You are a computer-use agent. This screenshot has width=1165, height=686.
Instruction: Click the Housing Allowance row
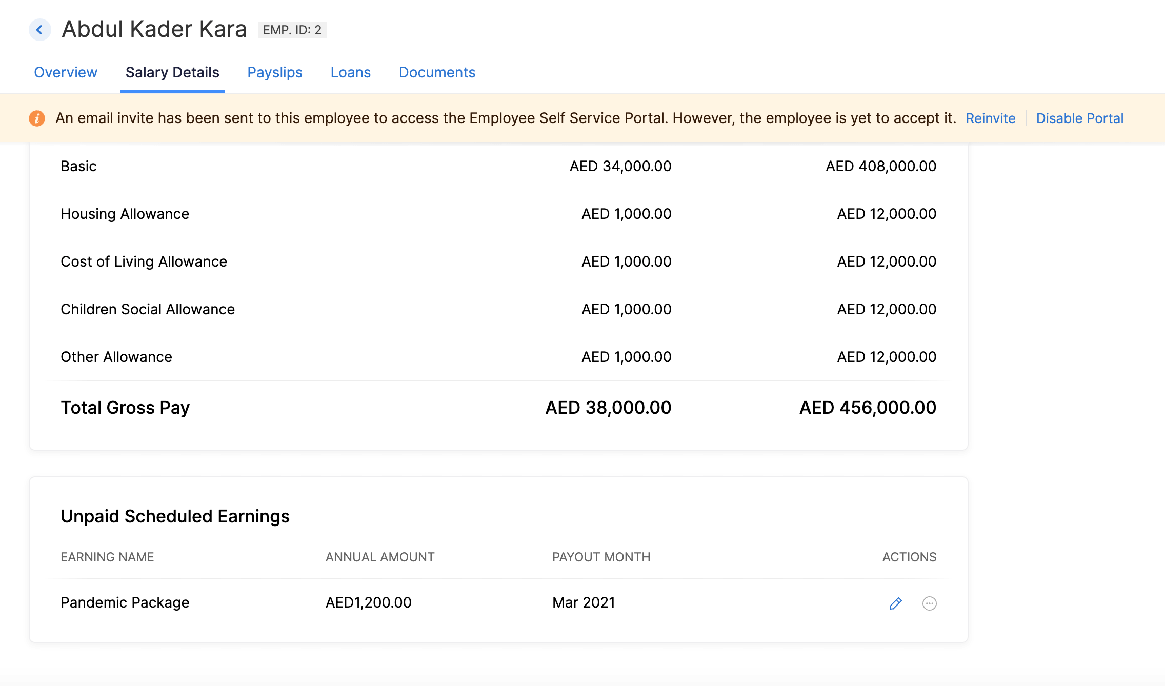125,213
